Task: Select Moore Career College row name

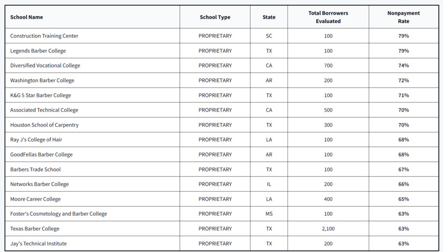Action: pyautogui.click(x=35, y=199)
